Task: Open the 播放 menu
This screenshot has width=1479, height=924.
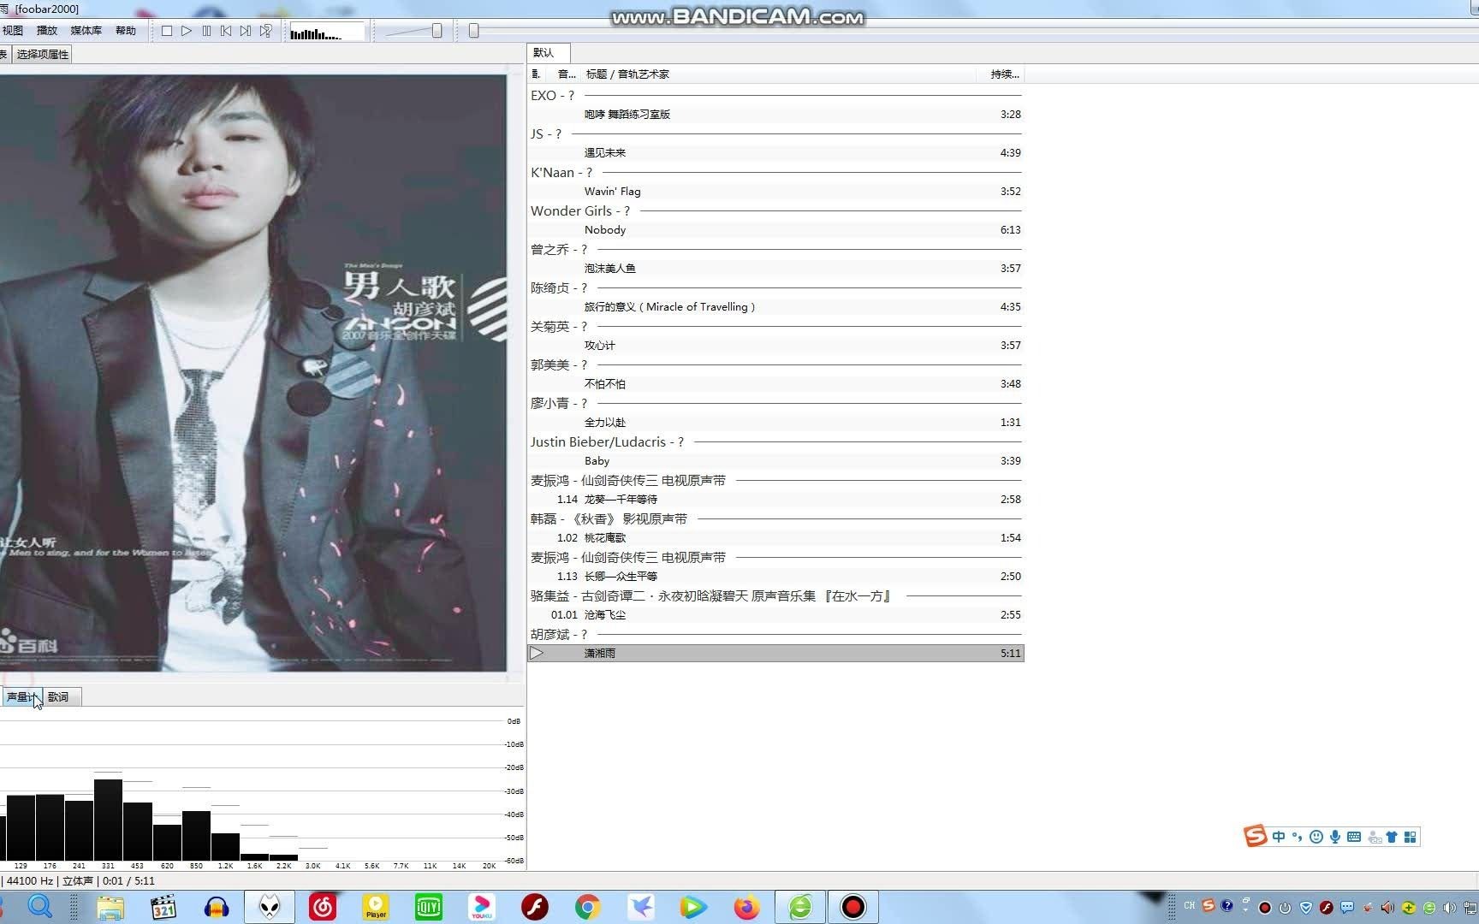Action: click(x=47, y=30)
